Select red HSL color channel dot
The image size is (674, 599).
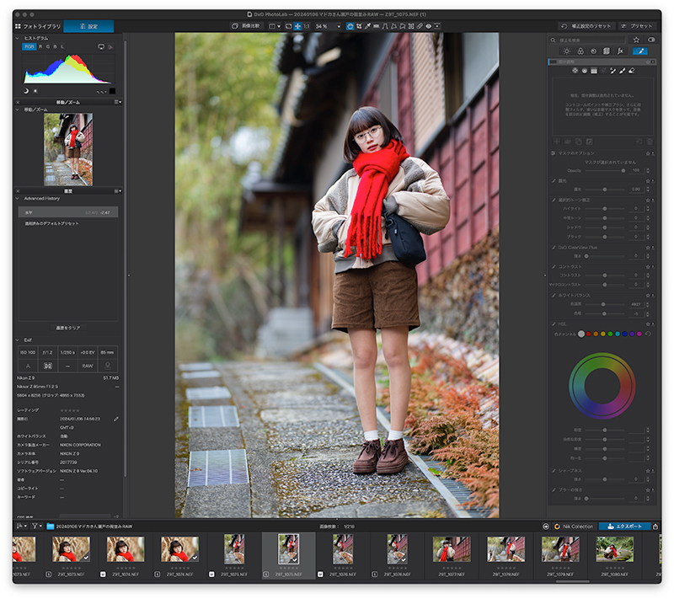tap(588, 334)
